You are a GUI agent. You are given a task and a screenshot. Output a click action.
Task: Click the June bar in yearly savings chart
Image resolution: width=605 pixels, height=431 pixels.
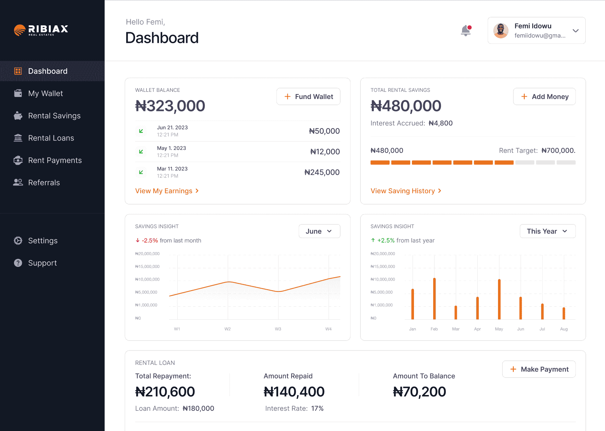pyautogui.click(x=521, y=308)
